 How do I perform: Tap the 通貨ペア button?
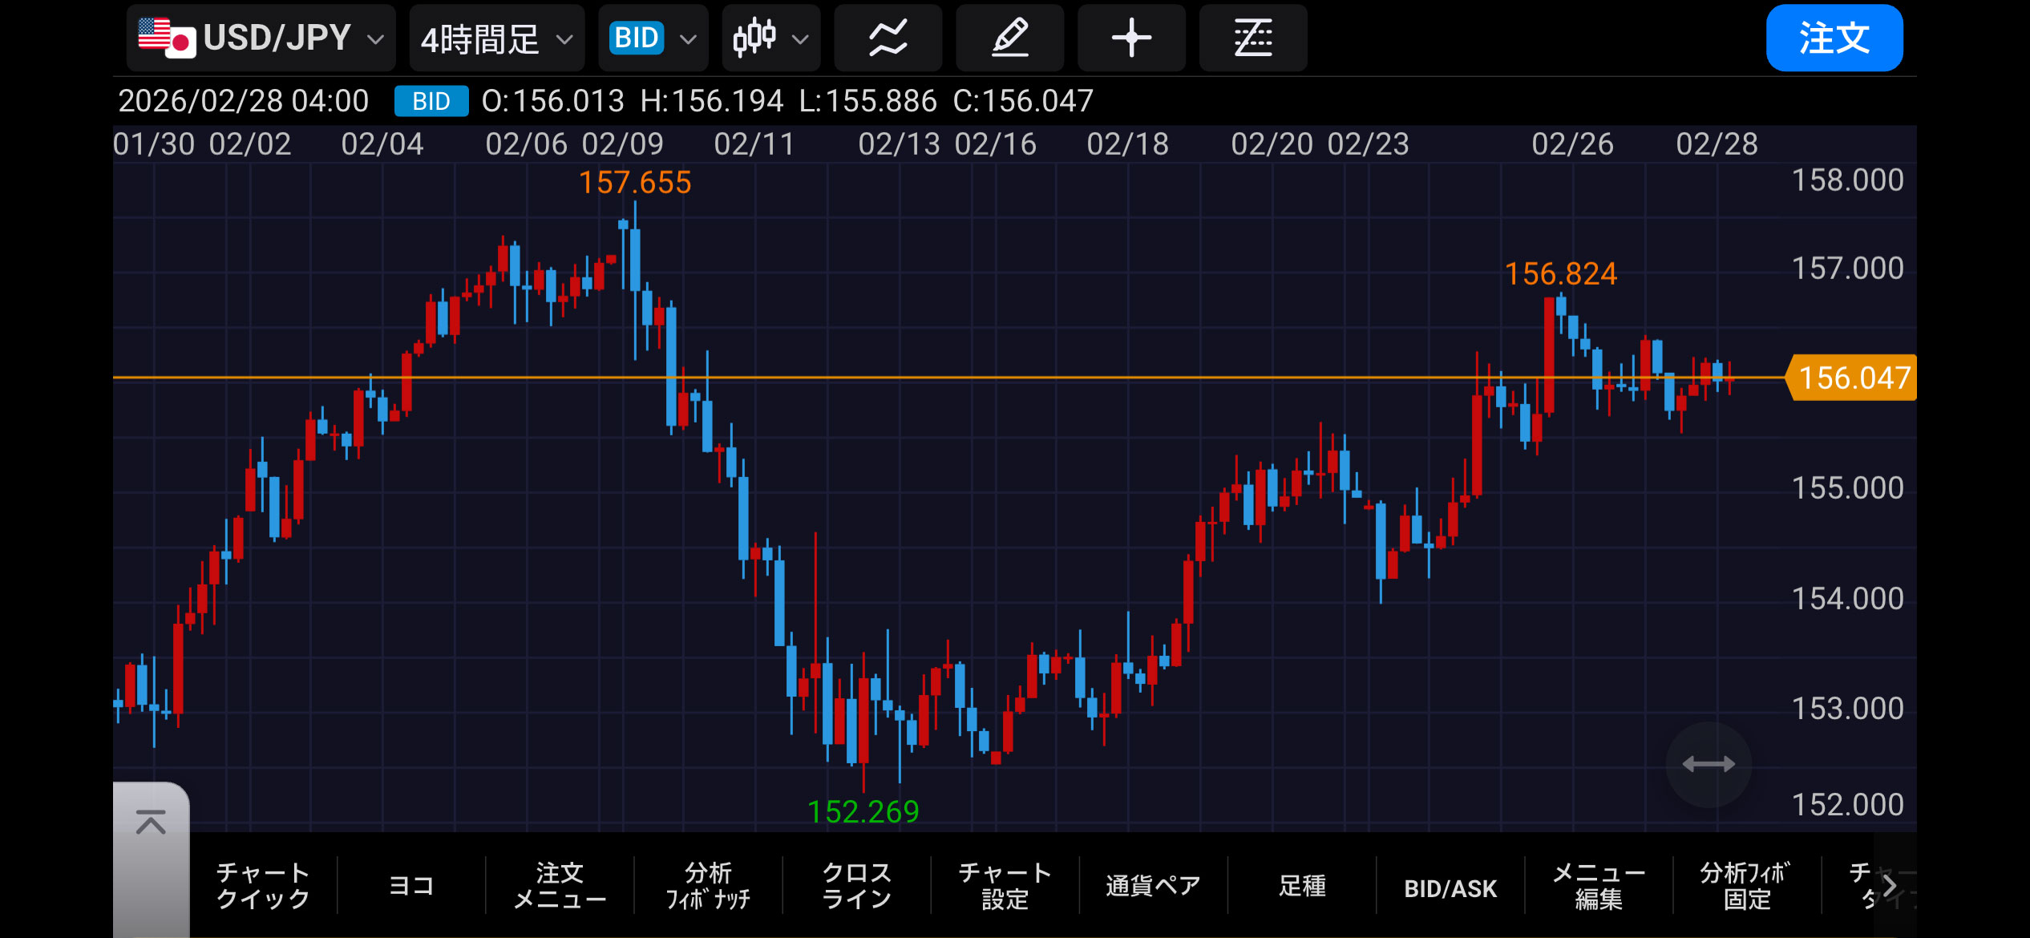[1153, 885]
